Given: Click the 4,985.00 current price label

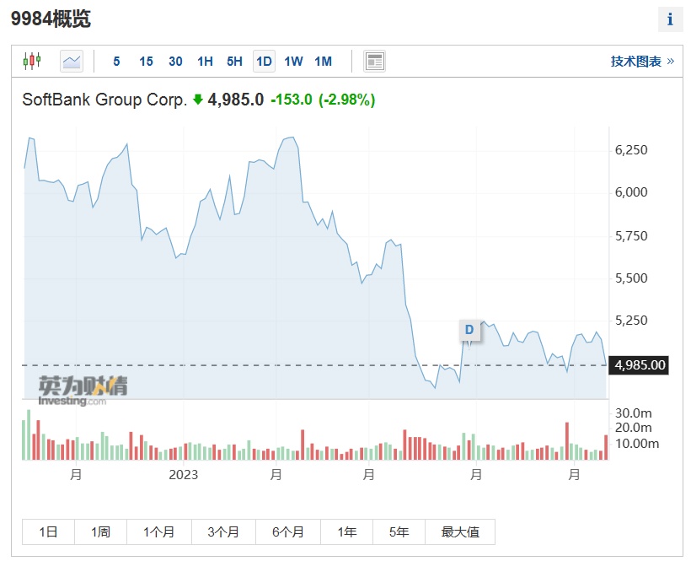Looking at the screenshot, I should [640, 365].
